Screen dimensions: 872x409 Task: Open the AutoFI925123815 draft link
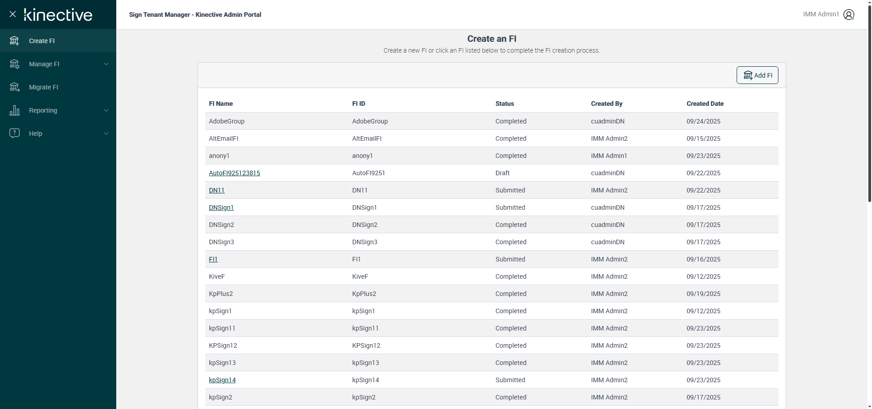pyautogui.click(x=234, y=173)
